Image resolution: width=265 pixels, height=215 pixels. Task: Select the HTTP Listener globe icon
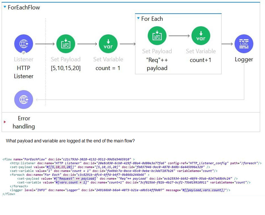click(x=23, y=44)
